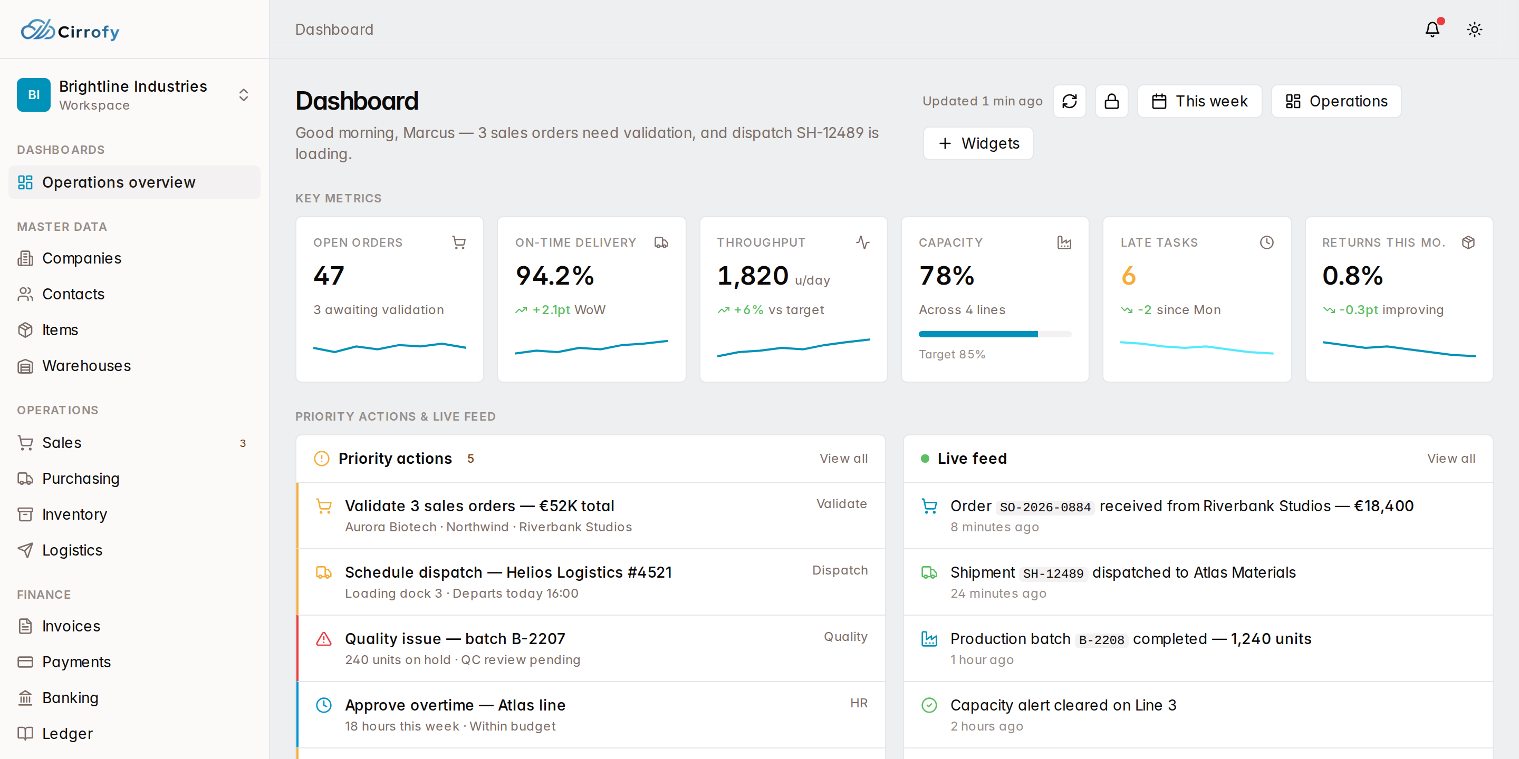1519x759 pixels.
Task: Click the factory icon beside Production batch B-2208
Action: pyautogui.click(x=929, y=639)
